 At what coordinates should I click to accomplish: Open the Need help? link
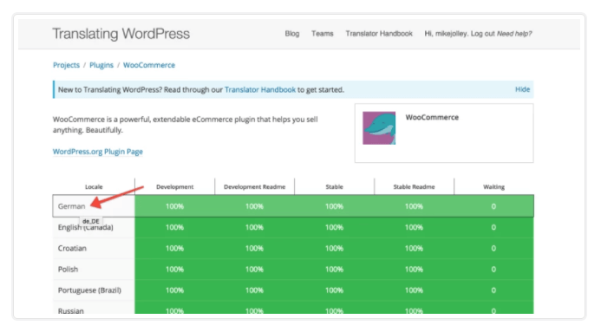click(514, 34)
